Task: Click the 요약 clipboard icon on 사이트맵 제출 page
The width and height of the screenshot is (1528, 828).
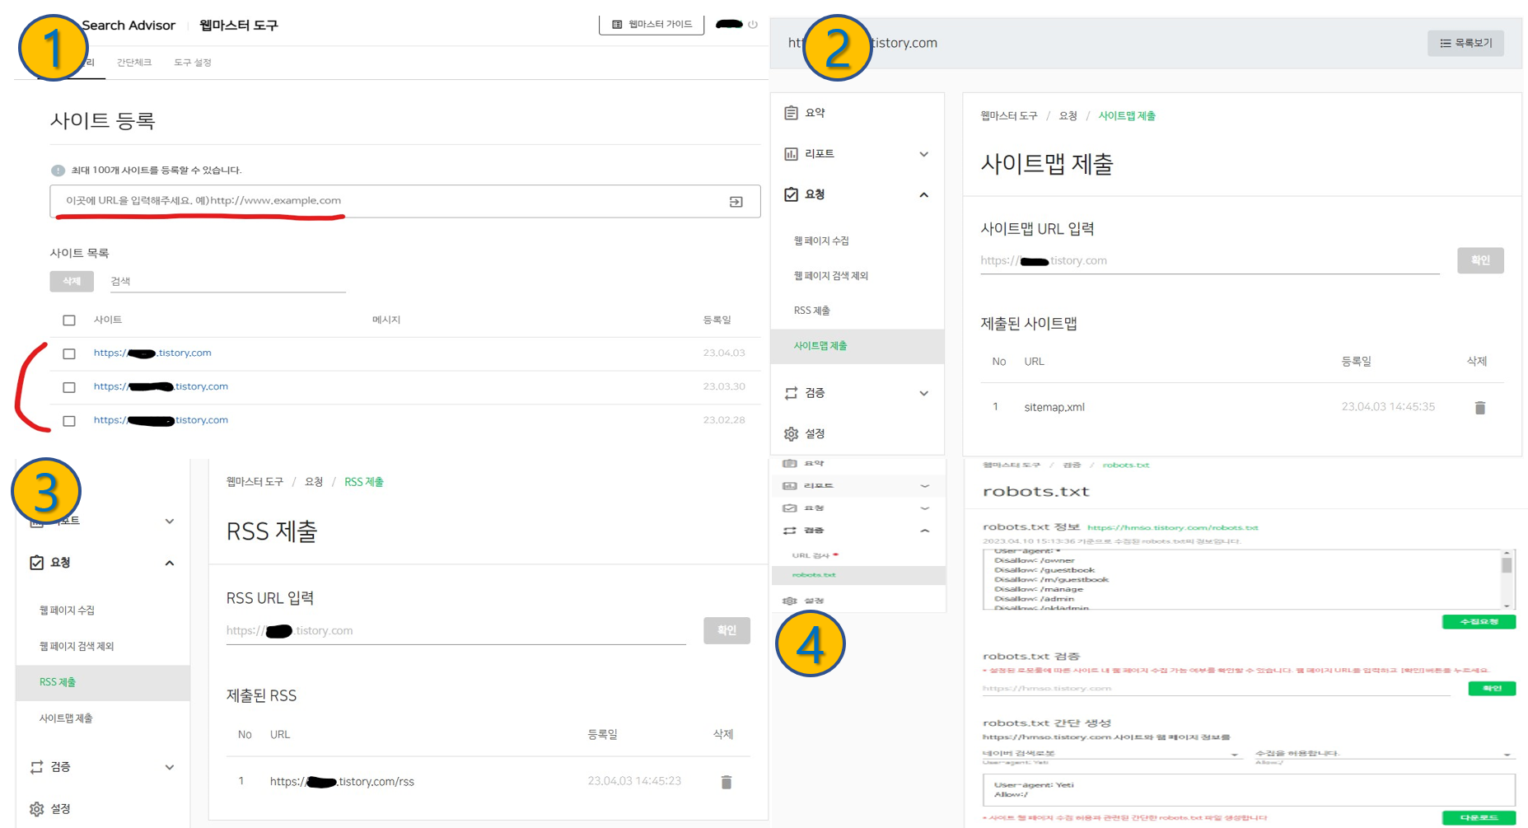Action: [x=791, y=113]
